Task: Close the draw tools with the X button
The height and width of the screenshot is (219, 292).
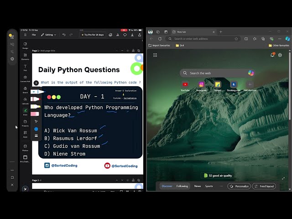Action: point(36,83)
